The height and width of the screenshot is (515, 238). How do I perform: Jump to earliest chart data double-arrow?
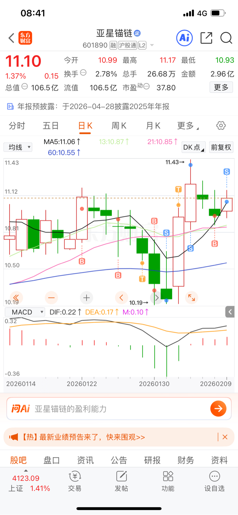pyautogui.click(x=16, y=298)
